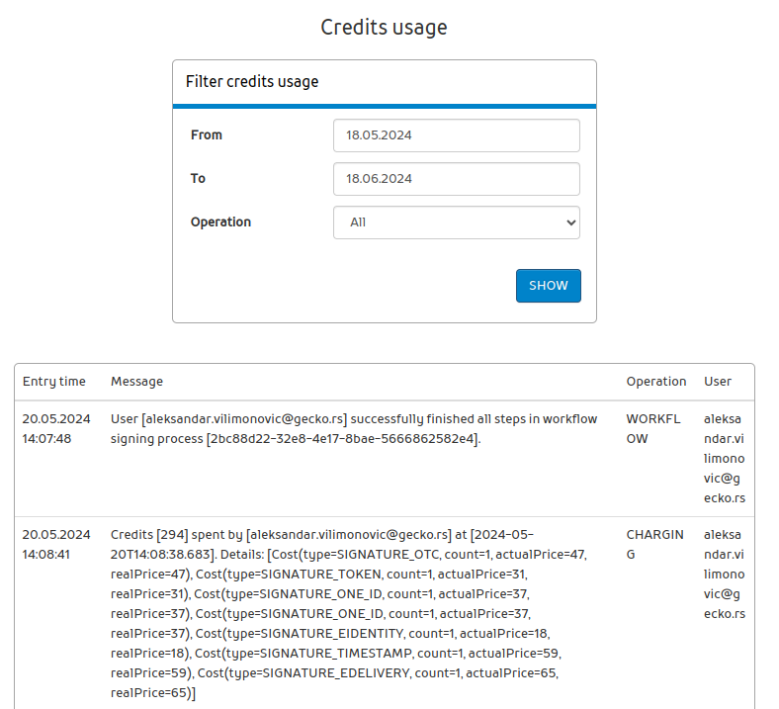The height and width of the screenshot is (709, 779).
Task: Click the Message column header
Action: (x=136, y=381)
